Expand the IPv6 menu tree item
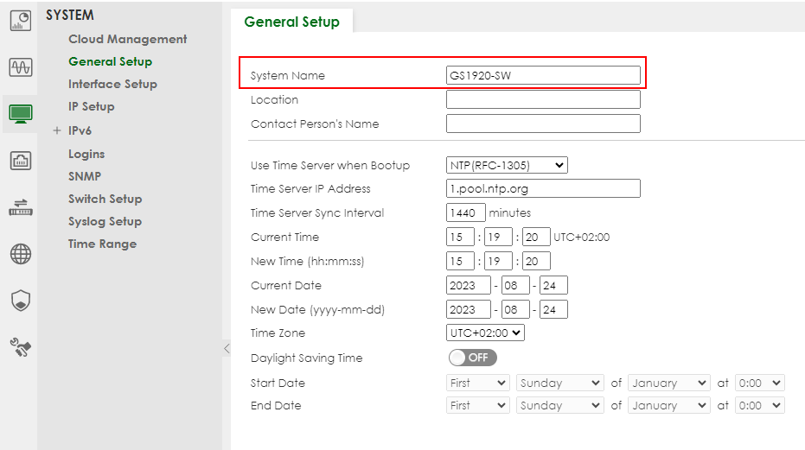Image resolution: width=805 pixels, height=450 pixels. click(x=57, y=130)
